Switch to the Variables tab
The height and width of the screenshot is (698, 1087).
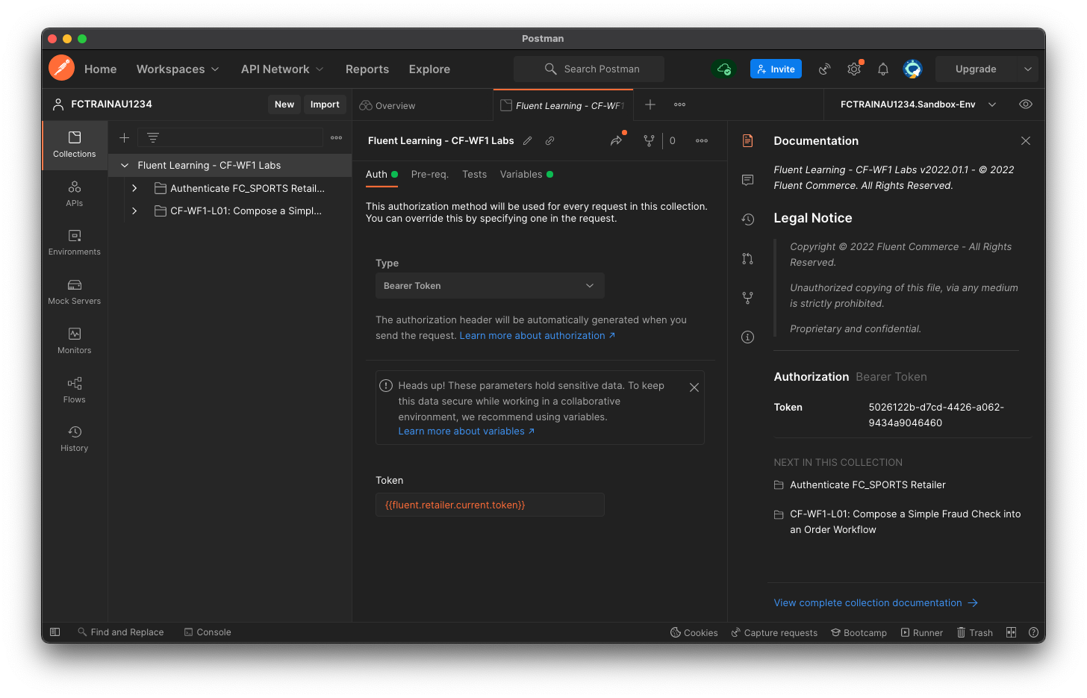coord(526,175)
